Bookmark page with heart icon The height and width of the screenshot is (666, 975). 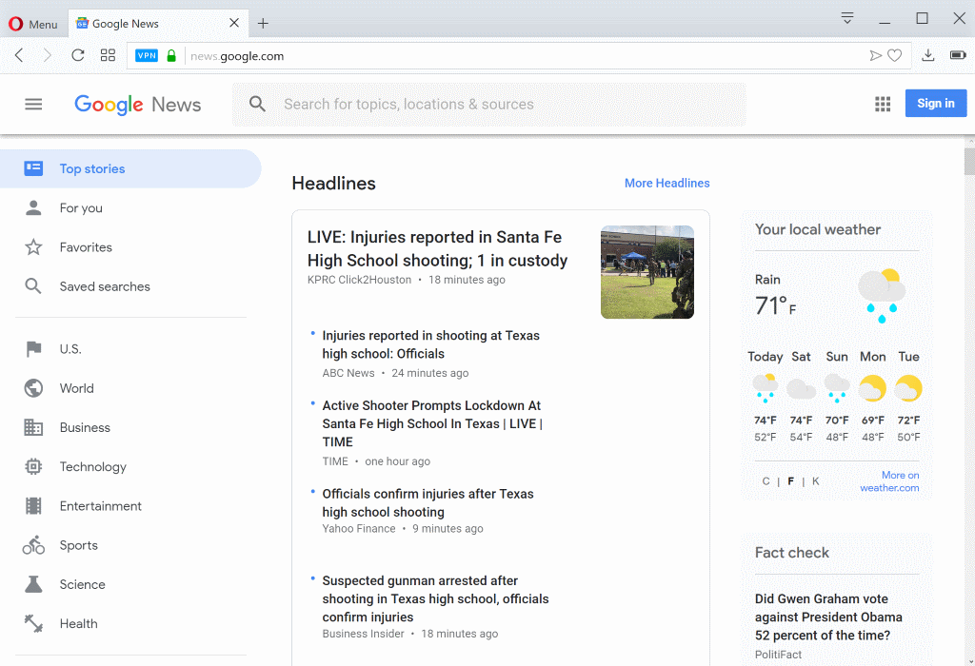point(894,56)
